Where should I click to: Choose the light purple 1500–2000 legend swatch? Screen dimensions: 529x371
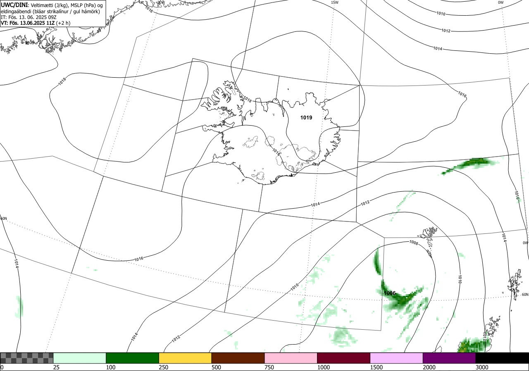click(397, 358)
